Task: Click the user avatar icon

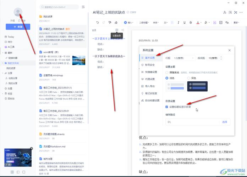Action: point(18,12)
